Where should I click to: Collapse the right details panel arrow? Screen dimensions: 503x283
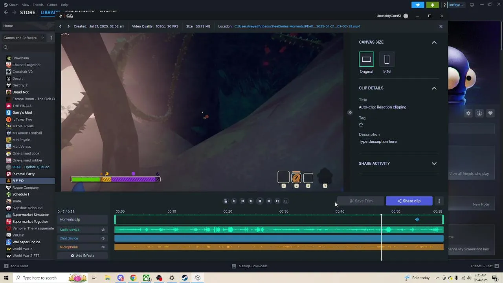point(350,112)
